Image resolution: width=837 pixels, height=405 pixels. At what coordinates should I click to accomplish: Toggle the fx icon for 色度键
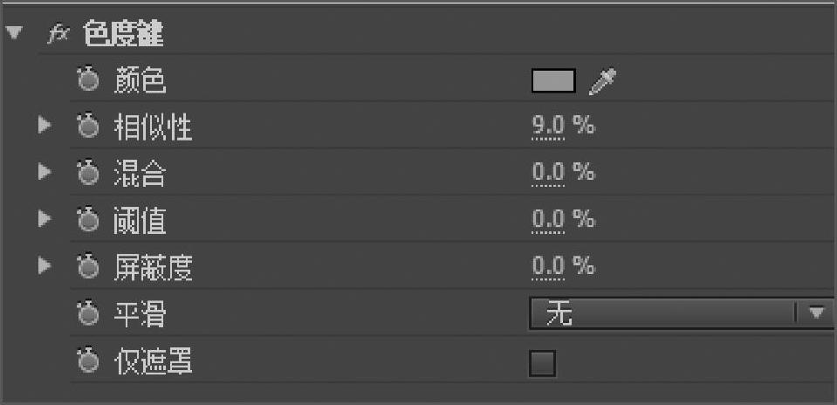pos(57,36)
